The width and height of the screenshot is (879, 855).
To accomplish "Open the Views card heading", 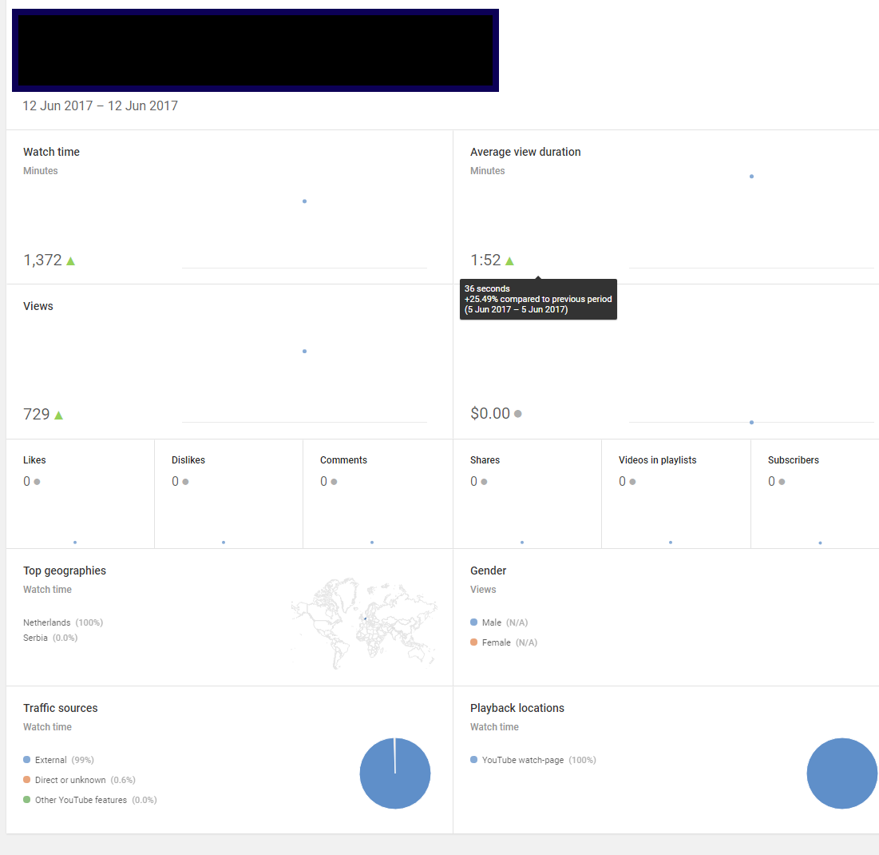I will click(38, 306).
